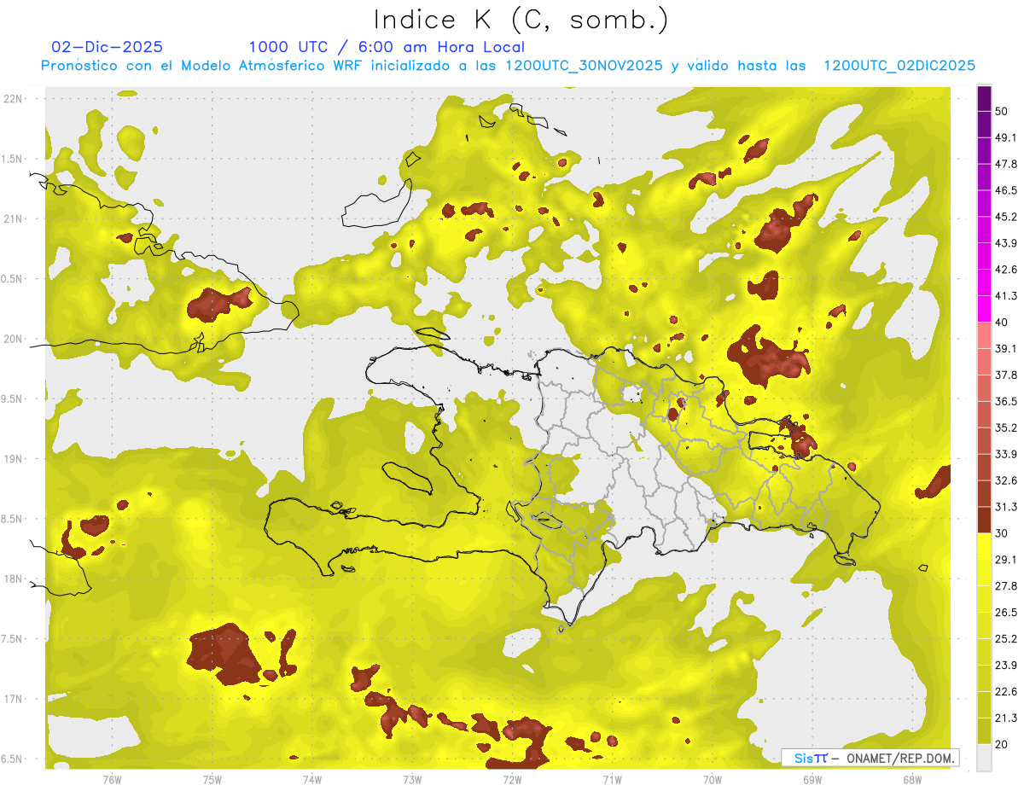
Task: Click the colorbar value '20'
Action: coord(1003,745)
